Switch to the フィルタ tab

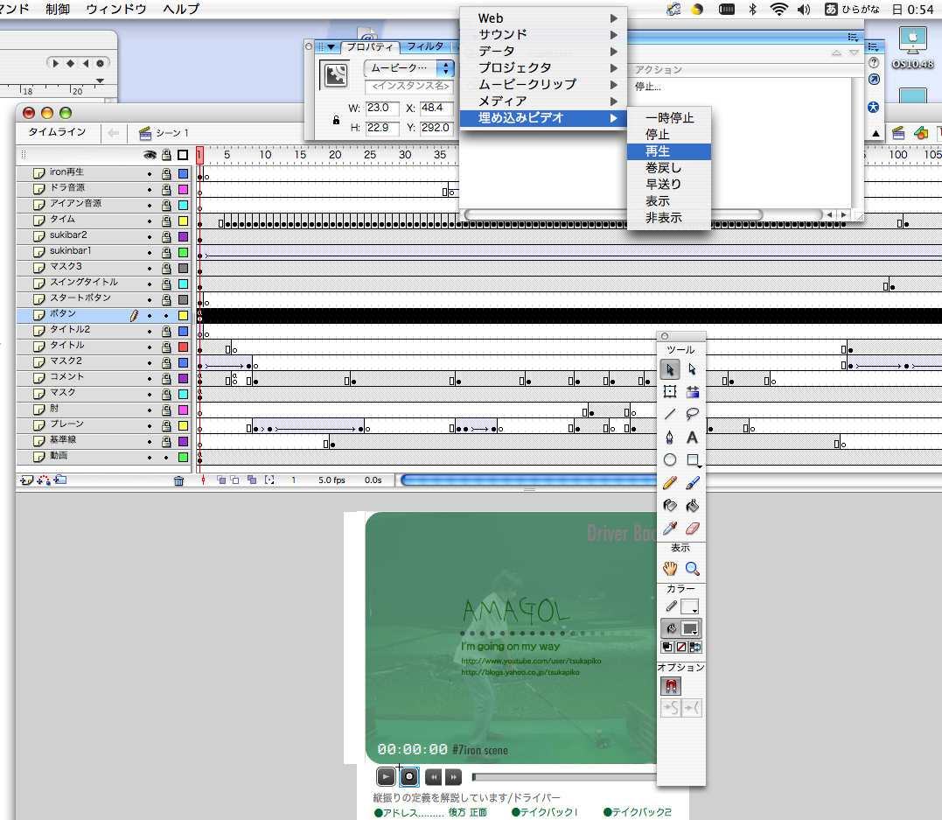point(425,46)
